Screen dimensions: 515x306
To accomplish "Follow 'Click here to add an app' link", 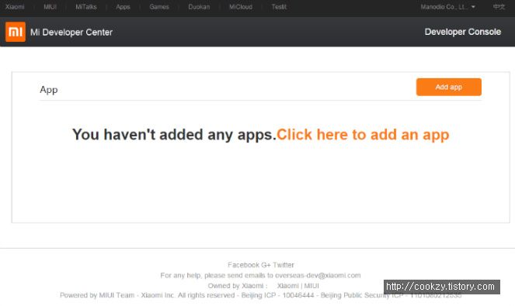I will (363, 135).
